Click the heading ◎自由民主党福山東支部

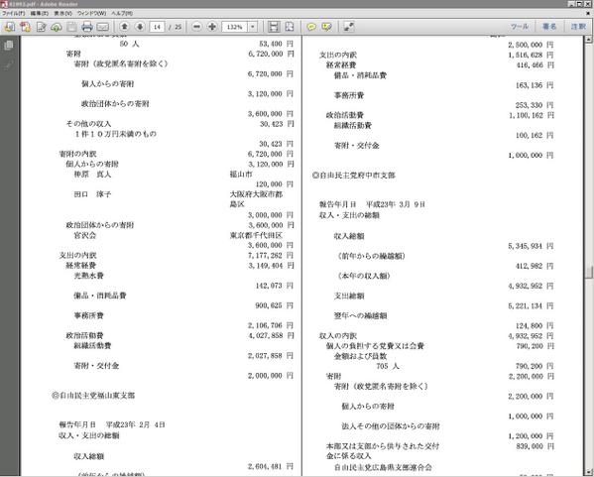[x=93, y=396]
